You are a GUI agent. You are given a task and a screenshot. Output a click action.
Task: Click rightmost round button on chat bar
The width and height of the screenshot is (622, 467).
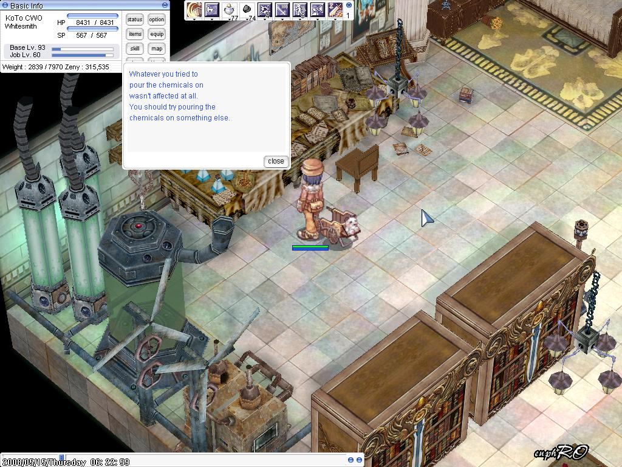pyautogui.click(x=359, y=460)
